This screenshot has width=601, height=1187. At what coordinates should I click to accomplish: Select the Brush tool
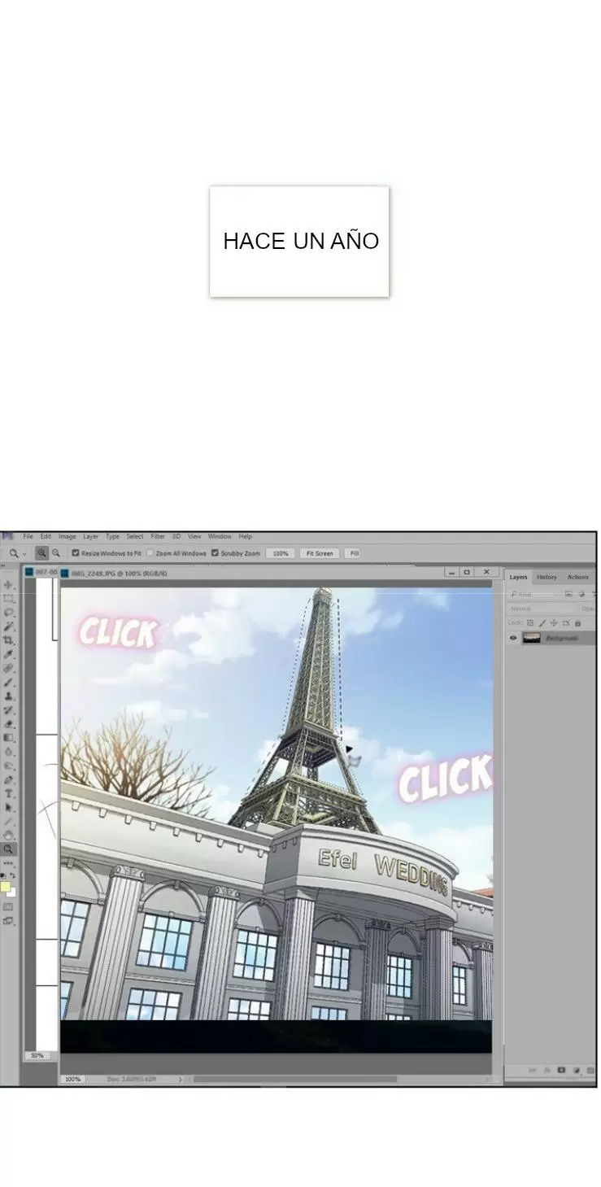tap(8, 683)
